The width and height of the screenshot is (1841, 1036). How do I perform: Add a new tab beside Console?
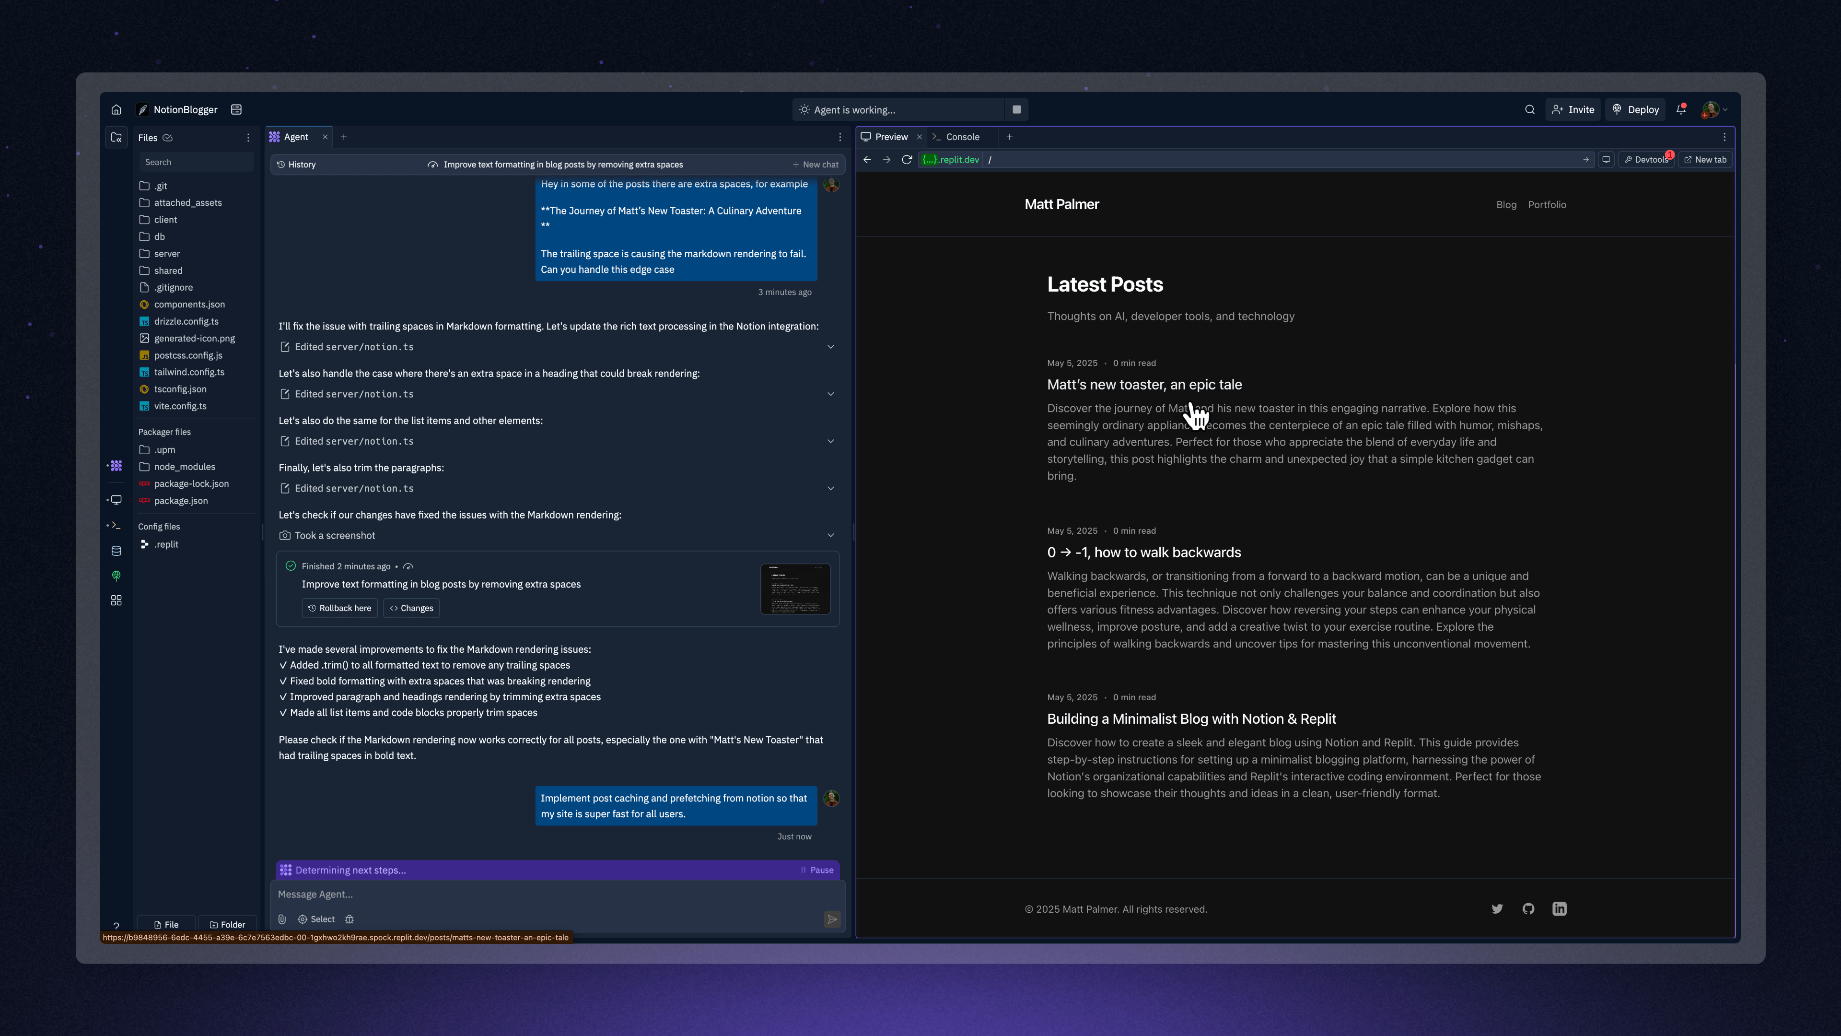pos(1009,137)
